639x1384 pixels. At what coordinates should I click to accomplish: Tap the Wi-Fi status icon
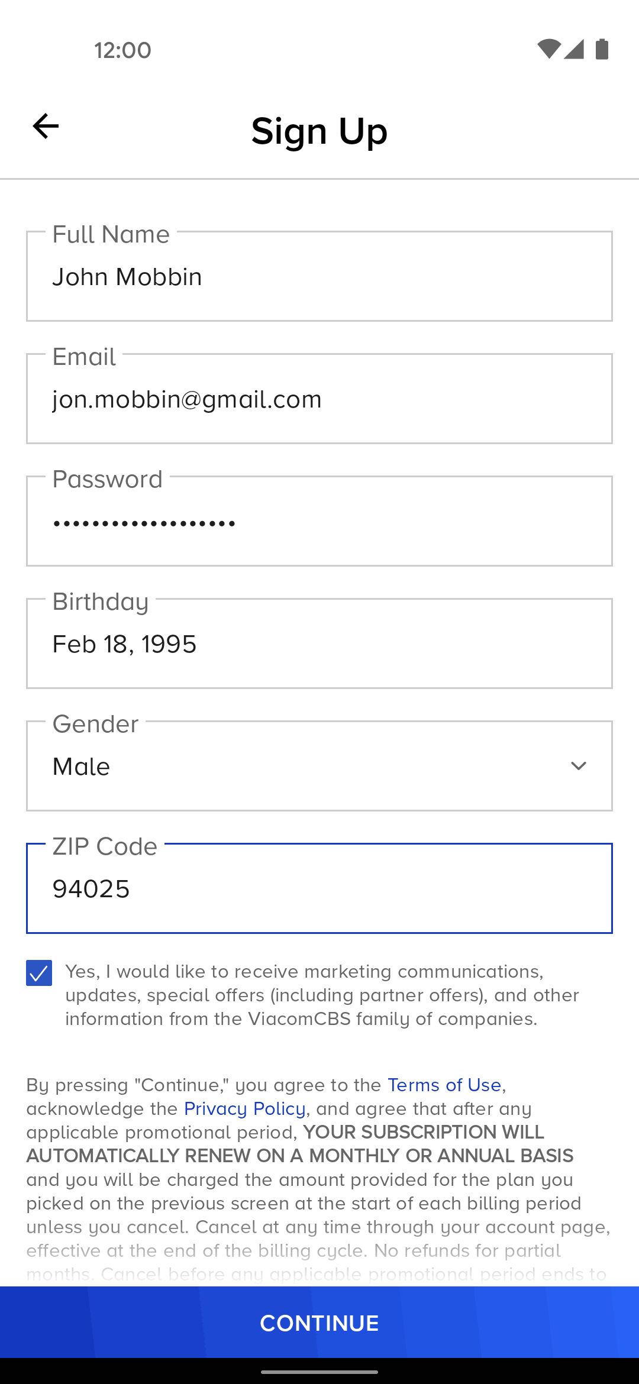548,49
